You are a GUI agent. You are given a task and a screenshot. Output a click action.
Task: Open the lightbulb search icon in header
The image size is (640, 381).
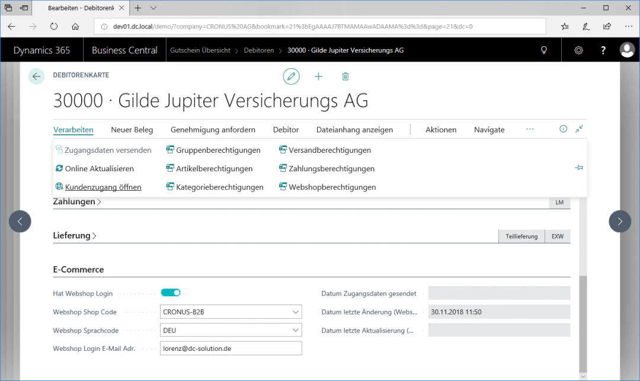(x=543, y=50)
